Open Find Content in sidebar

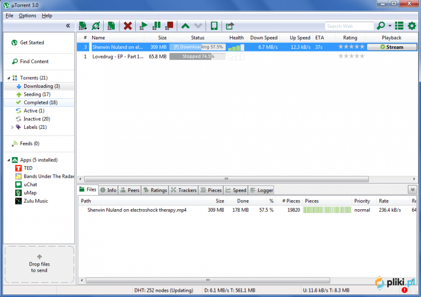[x=34, y=62]
